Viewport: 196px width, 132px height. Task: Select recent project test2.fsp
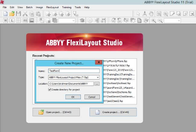(113, 101)
